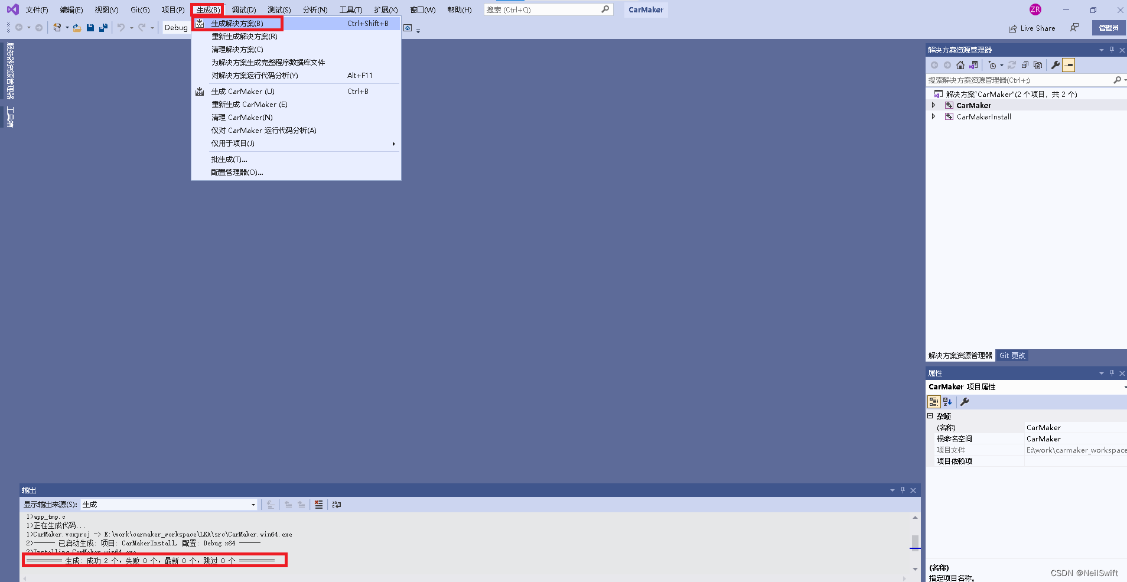Screen dimensions: 1127x582
Task: Click the property pages wrench icon
Action: coord(965,402)
